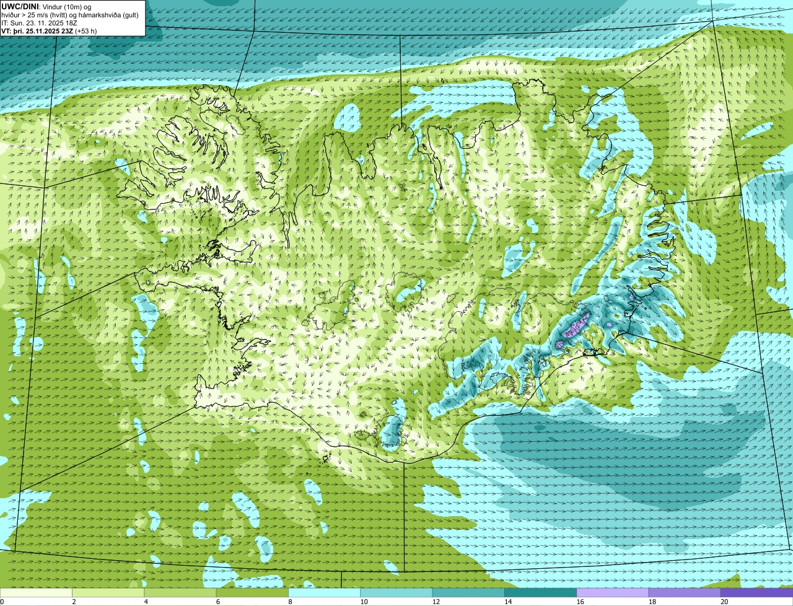Select the 6–8 m/s green legend band
Screen dimensions: 793x606
(252, 592)
